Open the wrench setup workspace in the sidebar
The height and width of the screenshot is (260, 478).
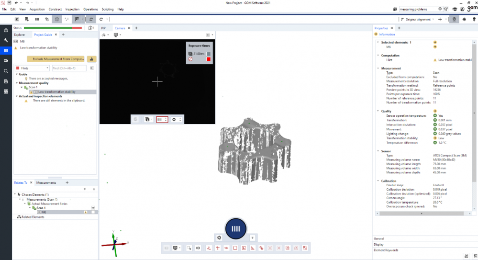[6, 40]
